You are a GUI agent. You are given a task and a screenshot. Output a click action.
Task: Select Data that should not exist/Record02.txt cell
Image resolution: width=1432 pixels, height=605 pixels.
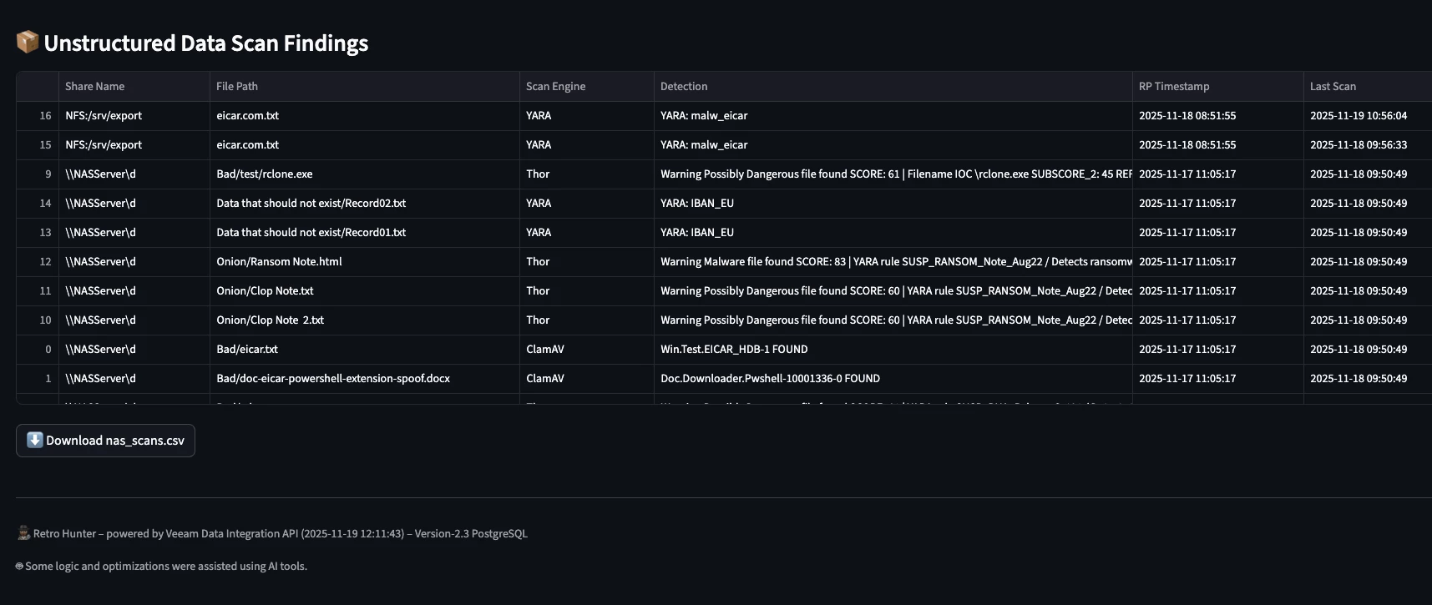311,203
